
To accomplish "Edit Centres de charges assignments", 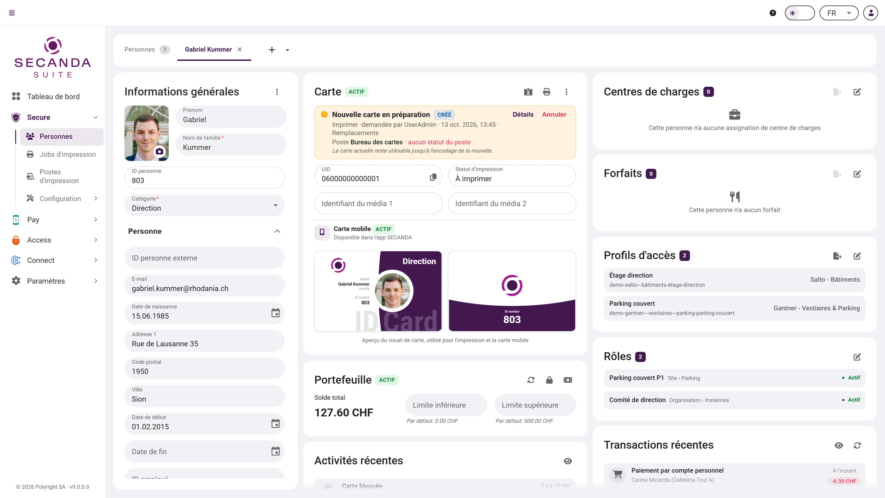I will pyautogui.click(x=857, y=92).
